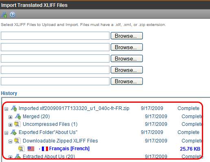Focus the fourth file path input field

click(x=55, y=70)
